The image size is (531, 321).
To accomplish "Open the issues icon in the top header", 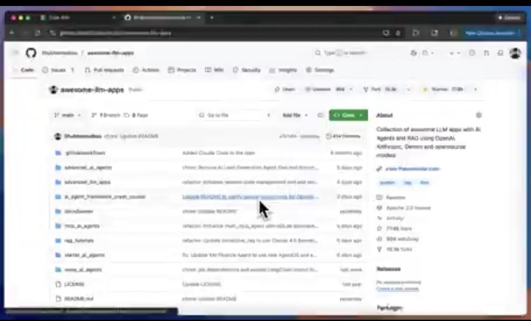I will [x=472, y=53].
